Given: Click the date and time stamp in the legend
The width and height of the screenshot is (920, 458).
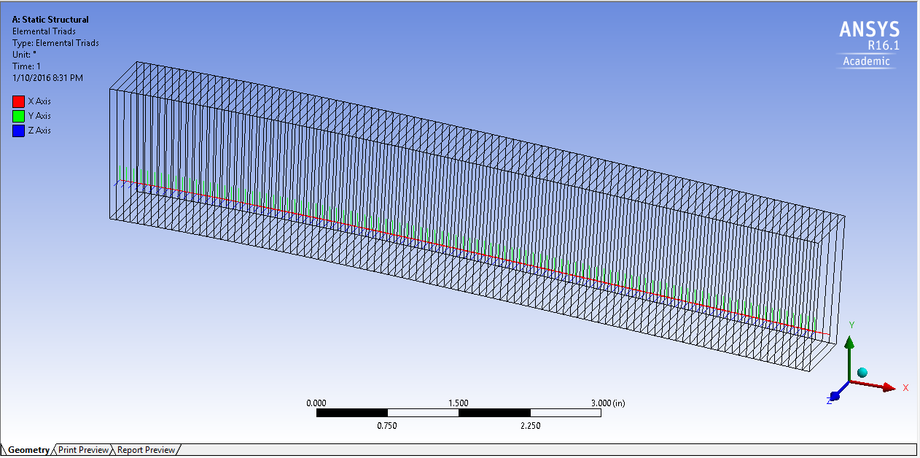Looking at the screenshot, I should pyautogui.click(x=47, y=78).
